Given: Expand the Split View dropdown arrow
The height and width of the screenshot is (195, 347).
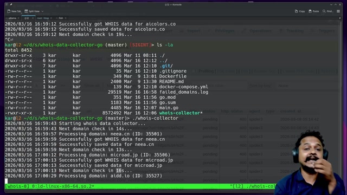Looking at the screenshot, I should coord(42,11).
